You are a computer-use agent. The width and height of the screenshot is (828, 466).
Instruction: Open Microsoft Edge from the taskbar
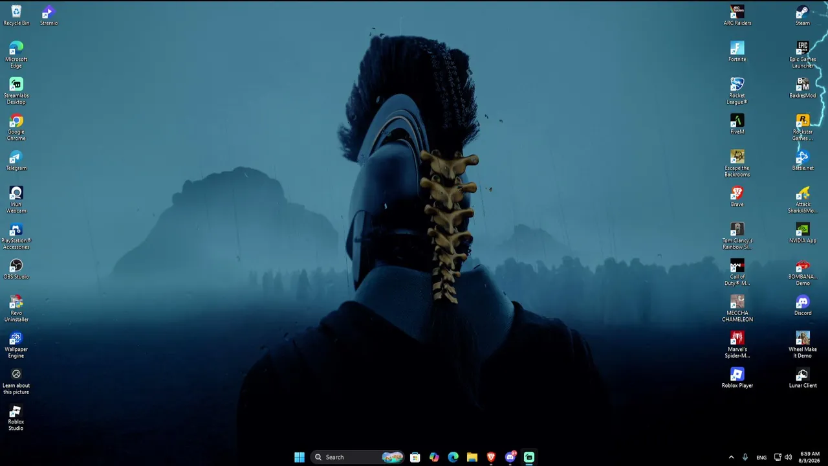pos(453,457)
